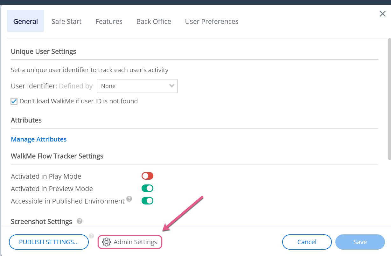Open the General tab
The height and width of the screenshot is (256, 391).
pyautogui.click(x=25, y=21)
